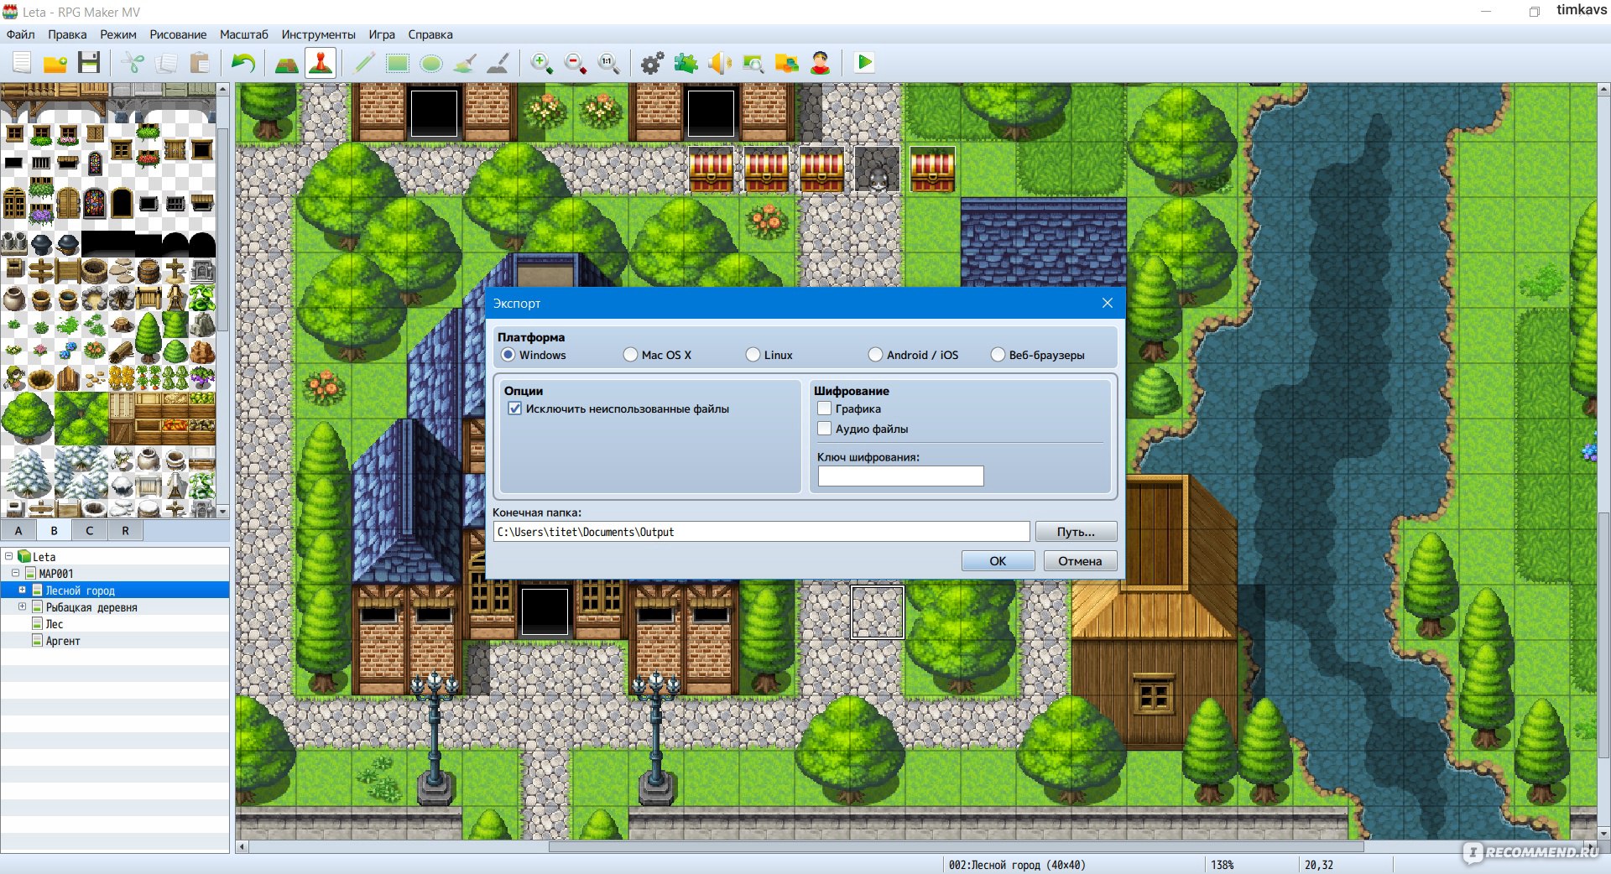Open a project with the folder icon
Image resolution: width=1611 pixels, height=874 pixels.
coord(55,63)
